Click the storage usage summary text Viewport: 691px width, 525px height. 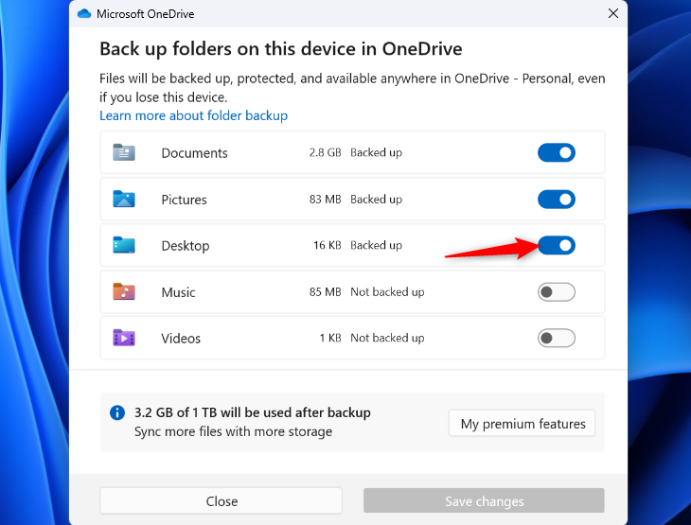[253, 412]
